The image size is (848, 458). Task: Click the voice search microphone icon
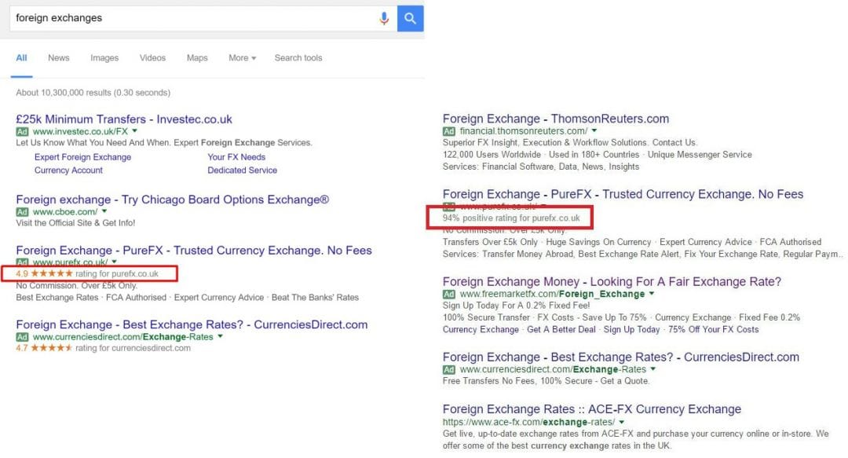384,18
